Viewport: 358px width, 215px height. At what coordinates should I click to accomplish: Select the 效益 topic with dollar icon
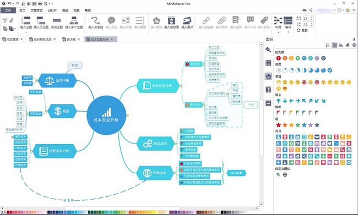[x=62, y=111]
